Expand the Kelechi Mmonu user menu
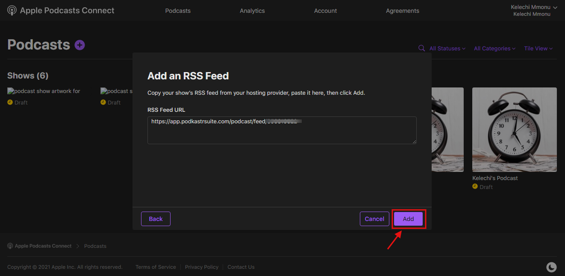Viewport: 565px width, 276px height. point(534,10)
